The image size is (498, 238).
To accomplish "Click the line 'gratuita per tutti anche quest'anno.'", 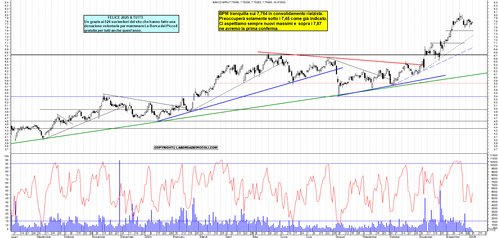I will pyautogui.click(x=113, y=30).
